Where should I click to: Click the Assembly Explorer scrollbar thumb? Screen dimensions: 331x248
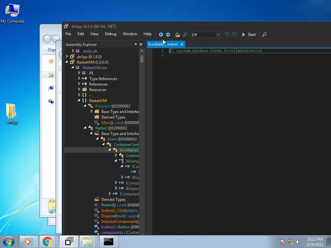pyautogui.click(x=142, y=59)
